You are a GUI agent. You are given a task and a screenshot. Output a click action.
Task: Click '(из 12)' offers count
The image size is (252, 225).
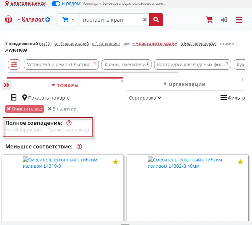pyautogui.click(x=45, y=44)
